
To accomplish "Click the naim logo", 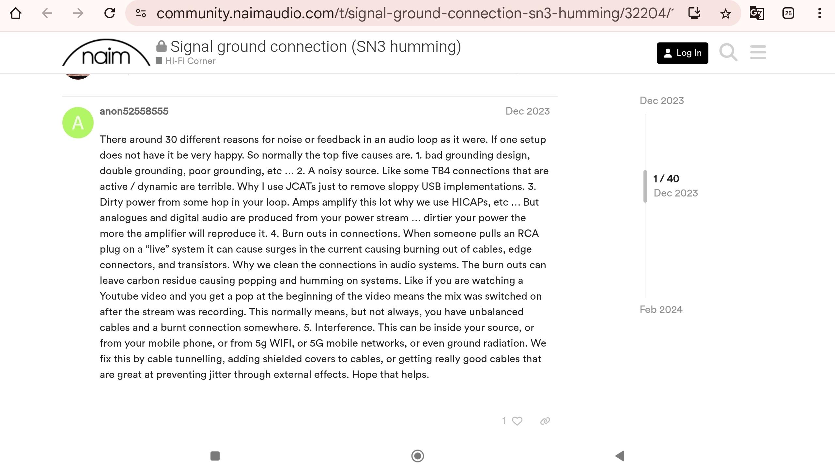I will click(106, 53).
